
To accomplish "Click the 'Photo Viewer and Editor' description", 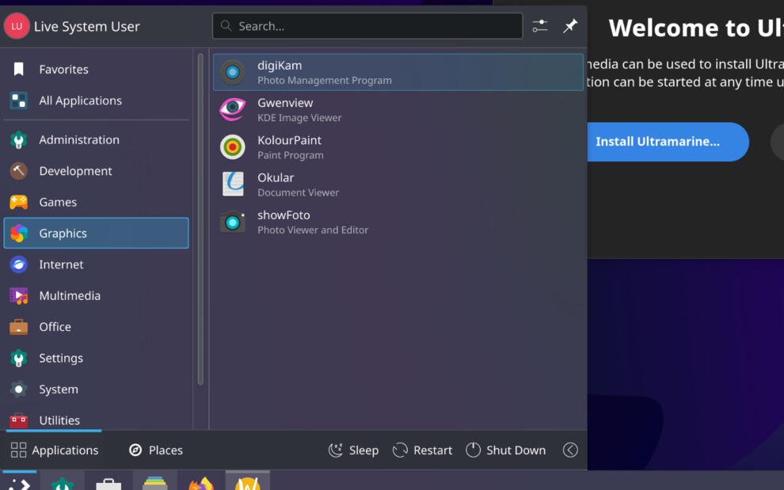I will 313,230.
